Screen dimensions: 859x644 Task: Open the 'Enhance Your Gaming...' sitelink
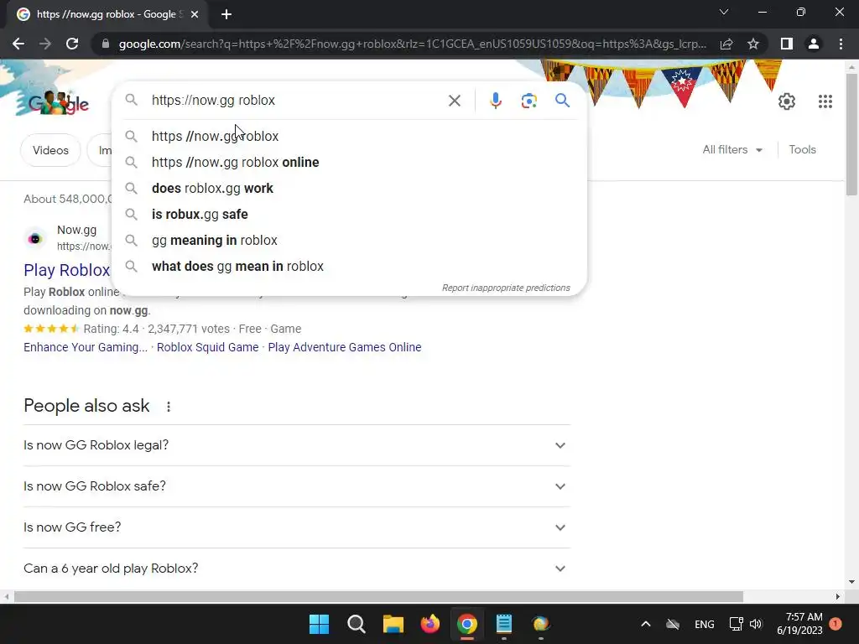coord(86,347)
